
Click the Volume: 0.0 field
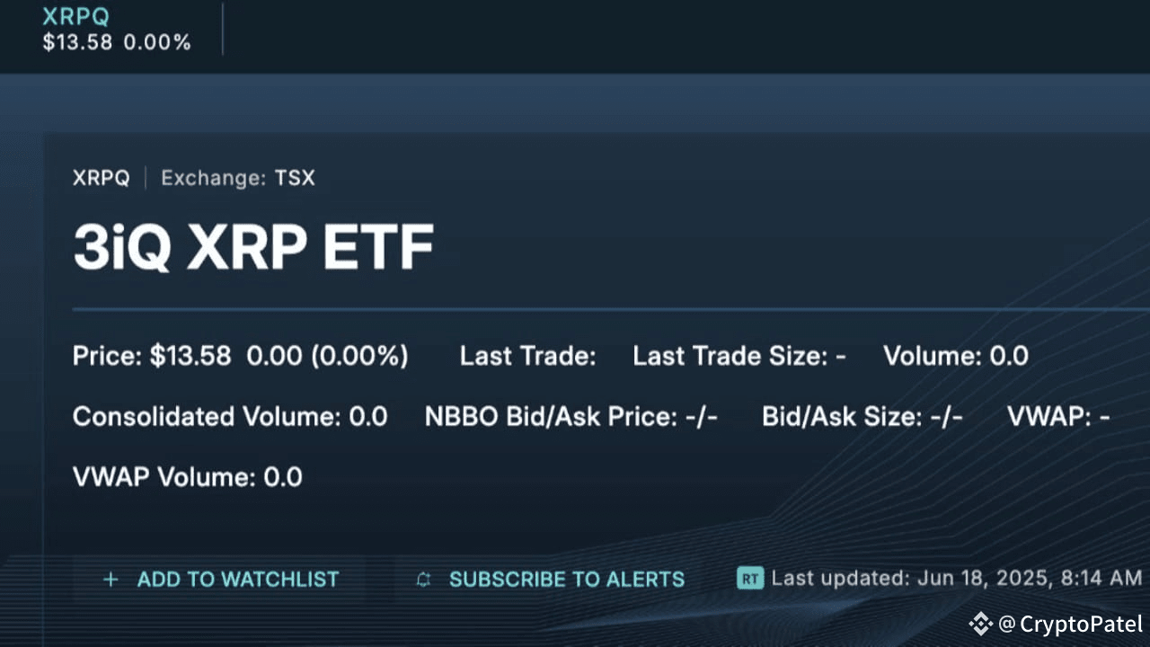click(955, 356)
